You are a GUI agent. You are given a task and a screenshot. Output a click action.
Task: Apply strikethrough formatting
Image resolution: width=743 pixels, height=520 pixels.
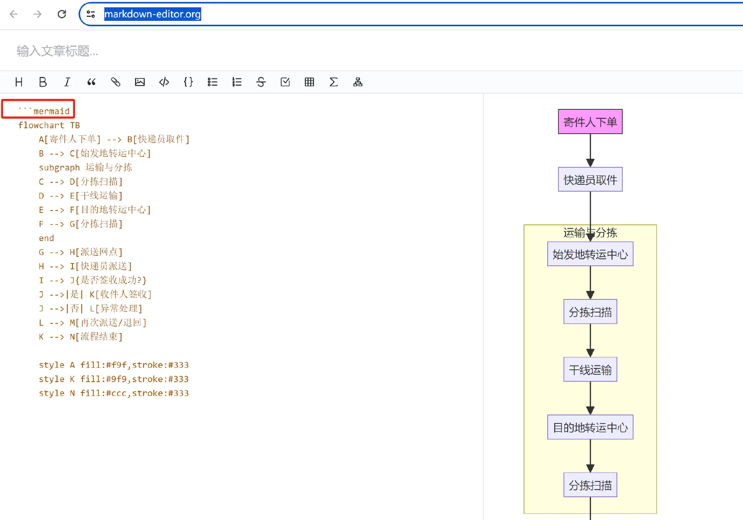click(x=261, y=82)
